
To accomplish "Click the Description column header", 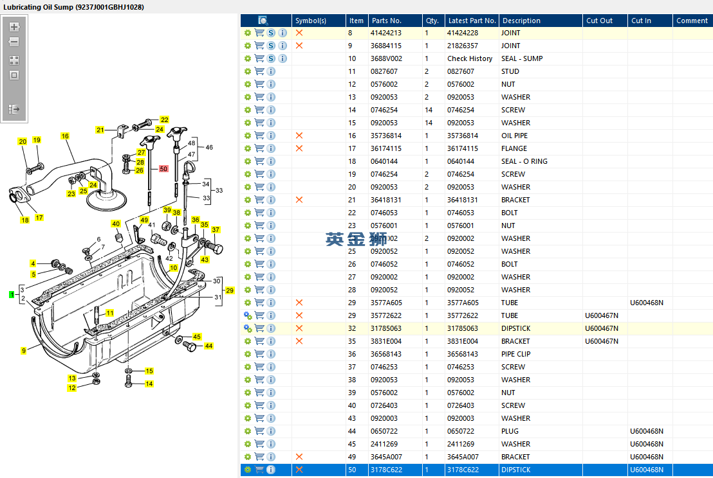I will tap(522, 21).
